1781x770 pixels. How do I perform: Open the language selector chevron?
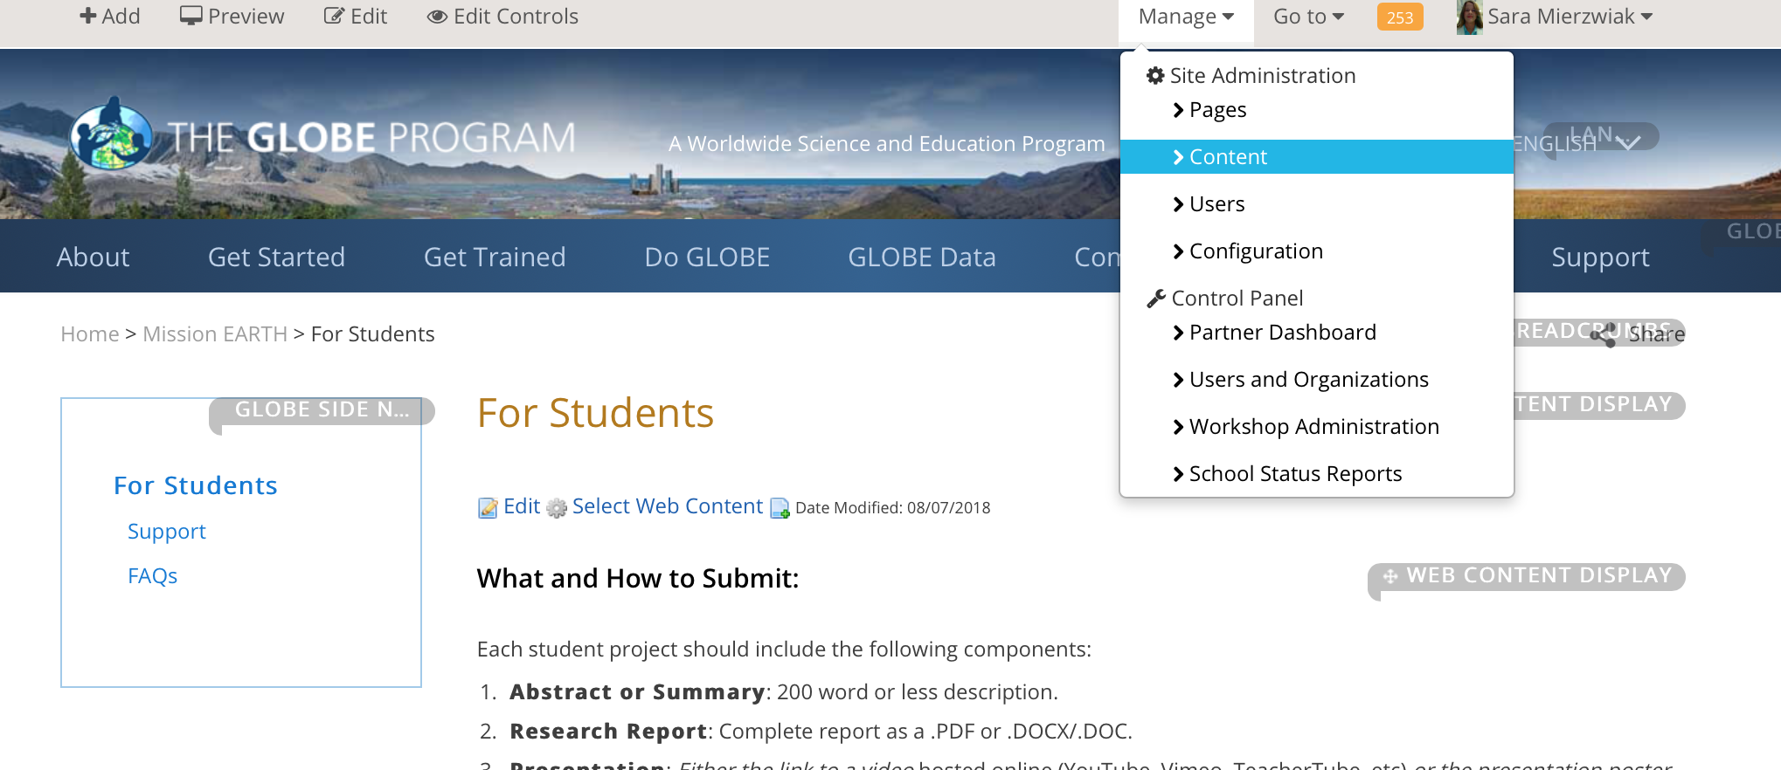point(1627,142)
